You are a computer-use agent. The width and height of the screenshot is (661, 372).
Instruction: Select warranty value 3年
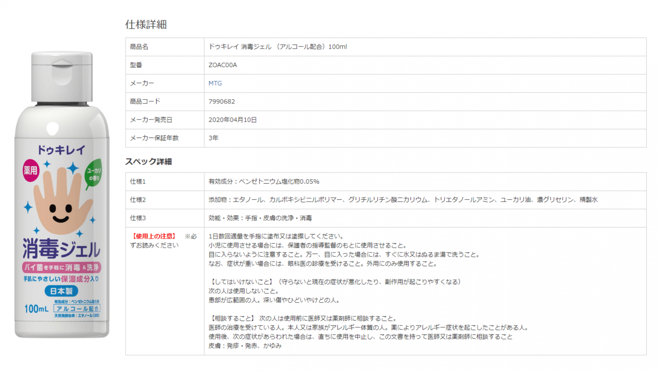(x=213, y=138)
